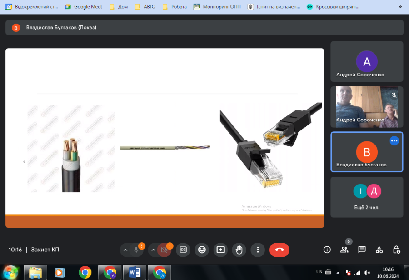Screen dimensions: 409x280
Task: Open the Google Meet bookmark
Action: click(84, 7)
